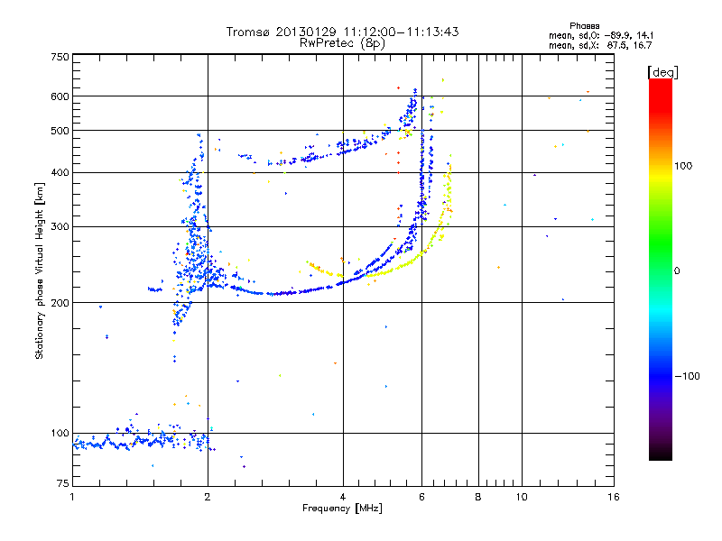This screenshot has width=722, height=541.
Task: Click the y-axis tick label '400'
Action: (x=60, y=173)
